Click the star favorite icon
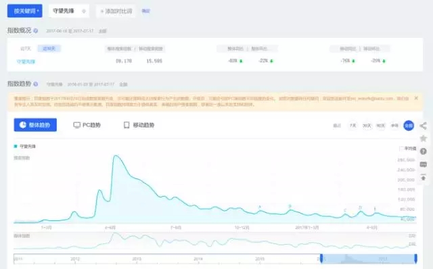 pos(424,139)
